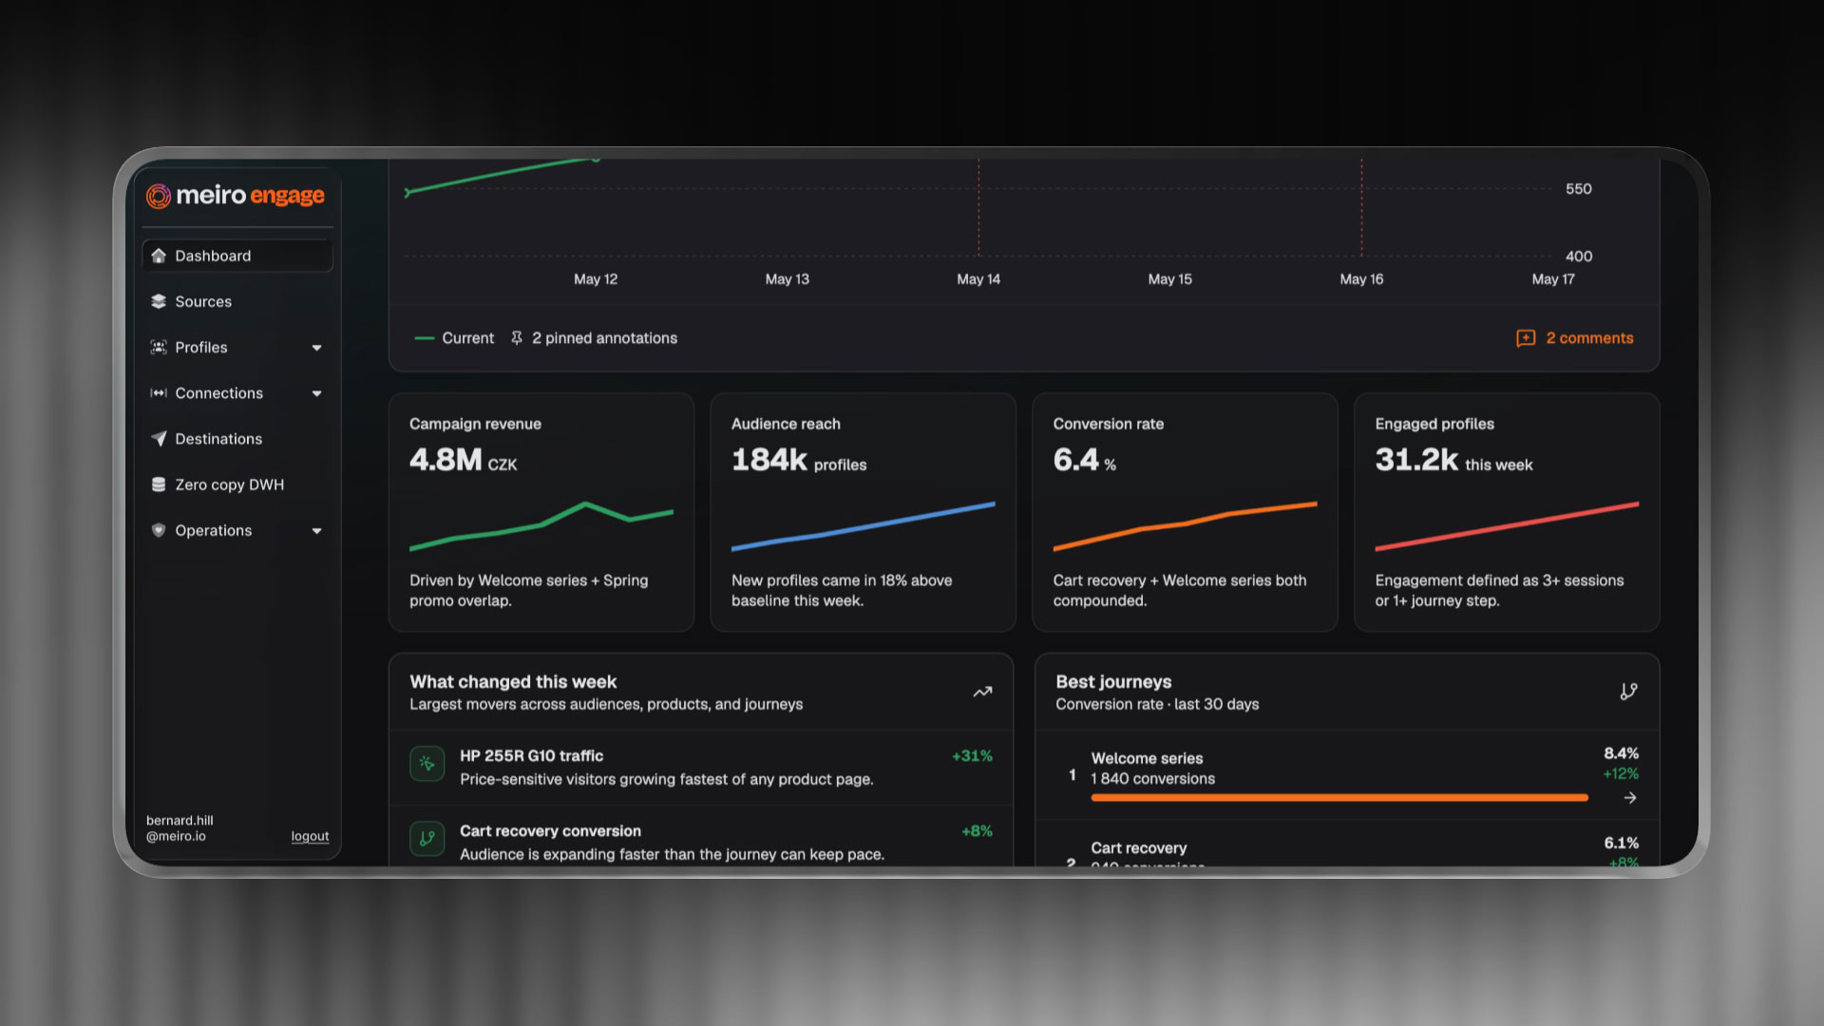Image resolution: width=1824 pixels, height=1026 pixels.
Task: Click the 6.4 % conversion rate value
Action: 1084,461
